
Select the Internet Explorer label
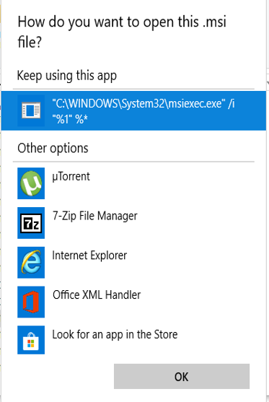click(89, 255)
